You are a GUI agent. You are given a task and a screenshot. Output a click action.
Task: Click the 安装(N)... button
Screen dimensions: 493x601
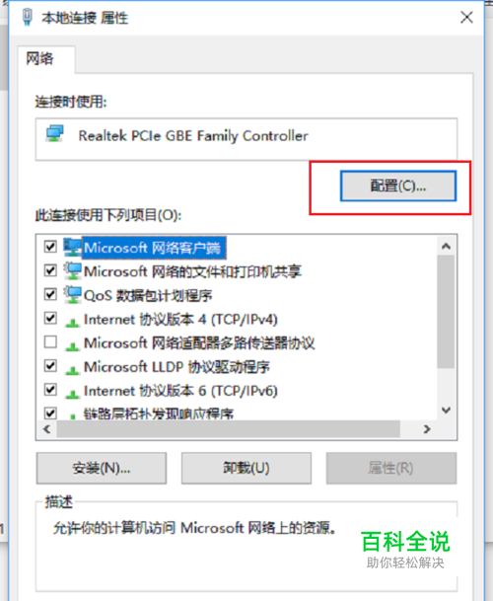tap(102, 468)
